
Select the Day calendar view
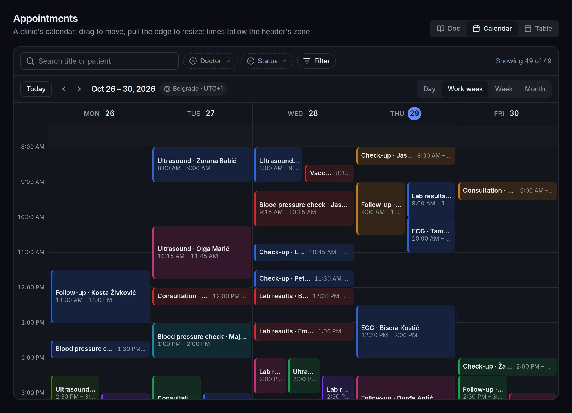click(x=429, y=89)
